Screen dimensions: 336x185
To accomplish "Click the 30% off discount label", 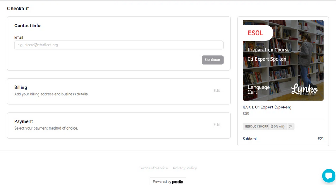I will pos(278,126).
